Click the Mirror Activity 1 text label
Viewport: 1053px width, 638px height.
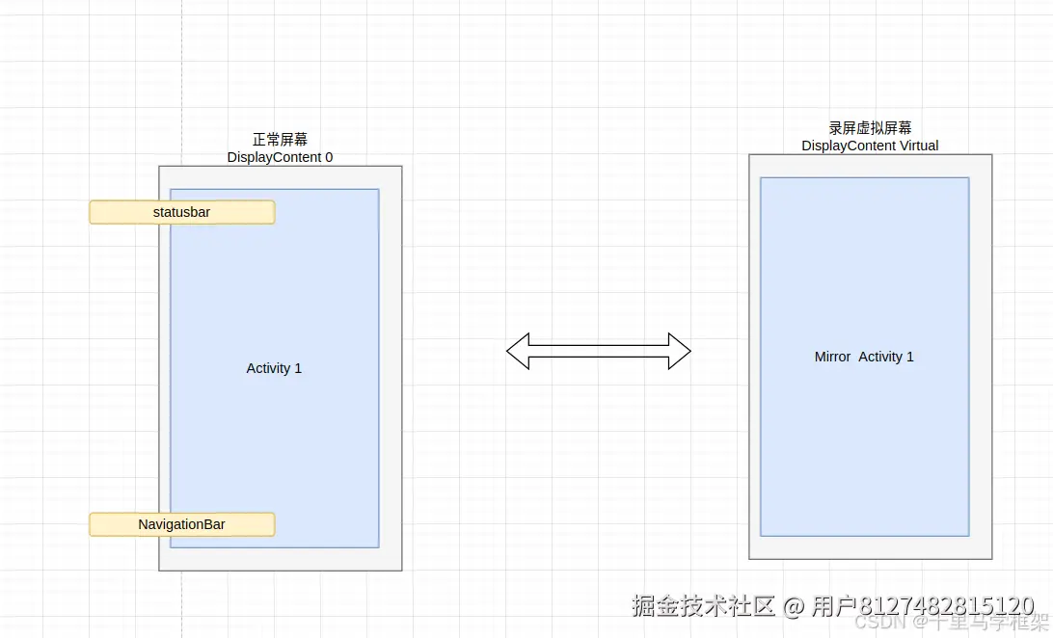tap(864, 357)
